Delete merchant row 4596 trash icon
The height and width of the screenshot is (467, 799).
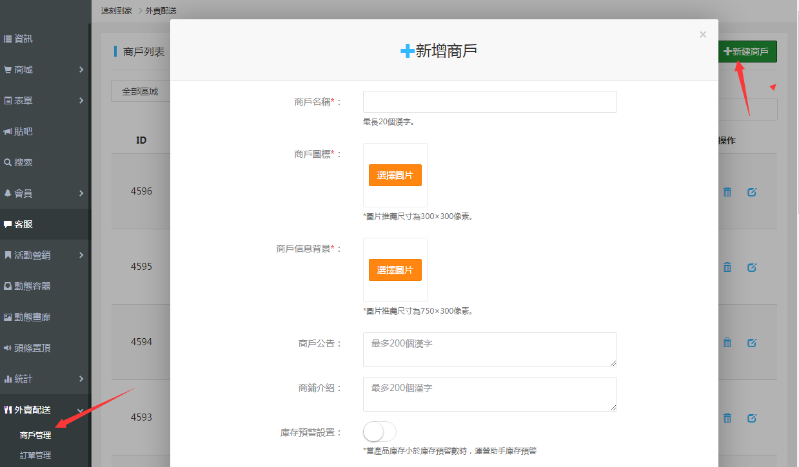[x=727, y=191]
